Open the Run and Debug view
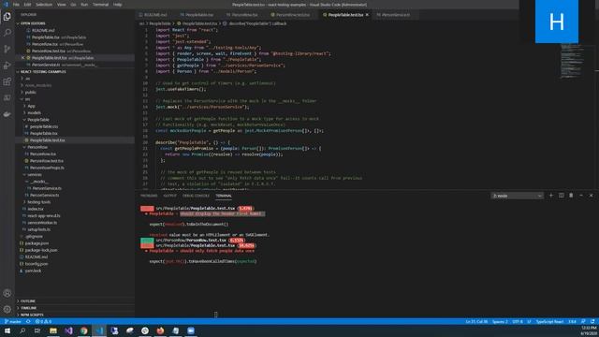Viewport: 599px width, 337px height. tap(7, 66)
